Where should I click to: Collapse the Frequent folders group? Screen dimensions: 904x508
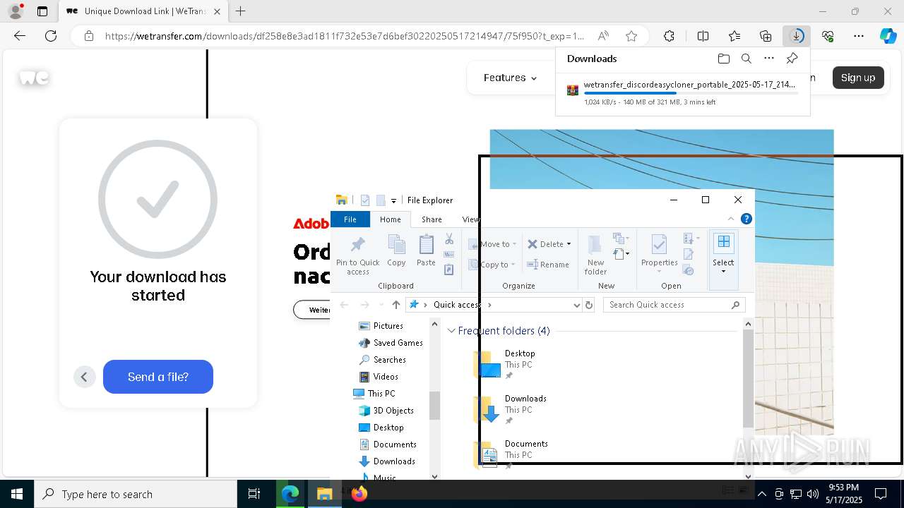[451, 331]
